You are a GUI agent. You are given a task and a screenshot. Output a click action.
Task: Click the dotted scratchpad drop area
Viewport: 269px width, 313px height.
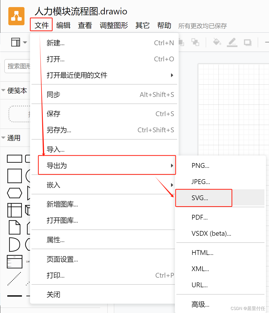[x=19, y=114]
